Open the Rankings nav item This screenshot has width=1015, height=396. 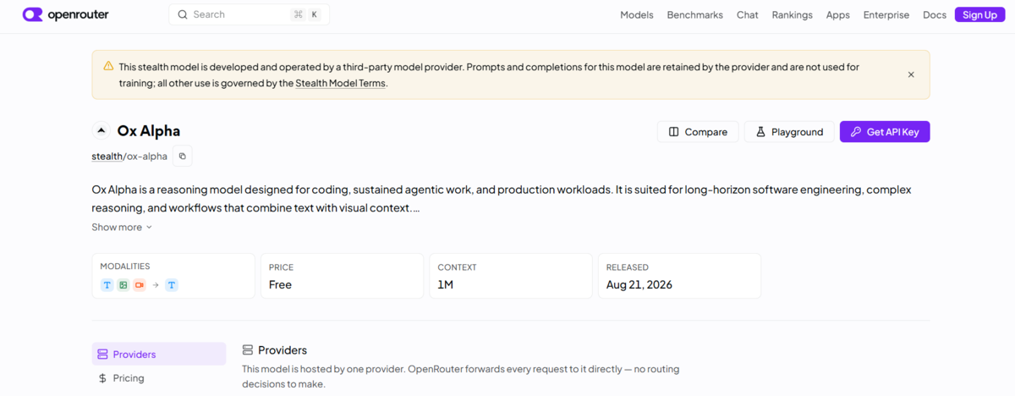coord(792,14)
